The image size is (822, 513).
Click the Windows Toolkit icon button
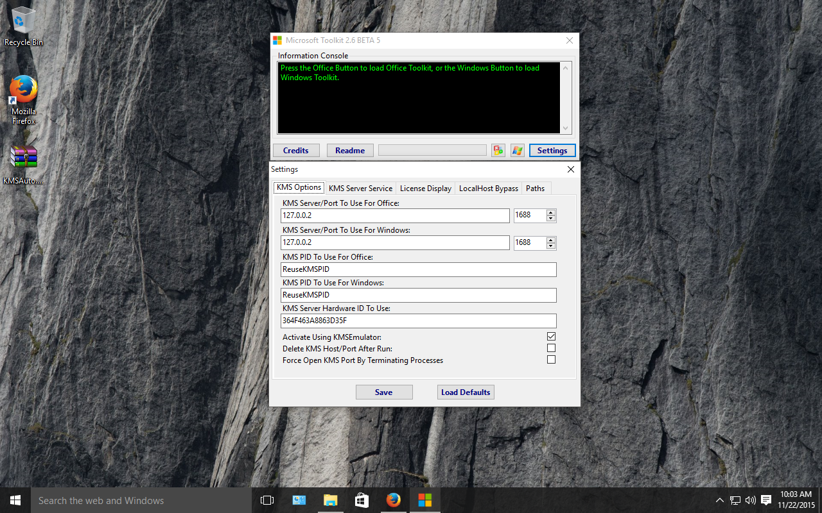[517, 150]
